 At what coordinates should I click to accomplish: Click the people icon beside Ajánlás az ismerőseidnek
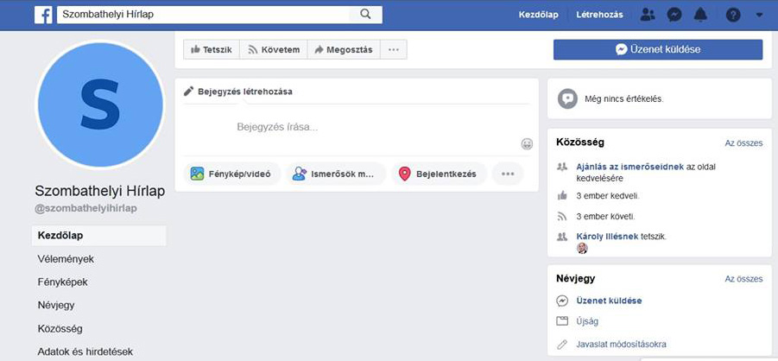tap(562, 167)
